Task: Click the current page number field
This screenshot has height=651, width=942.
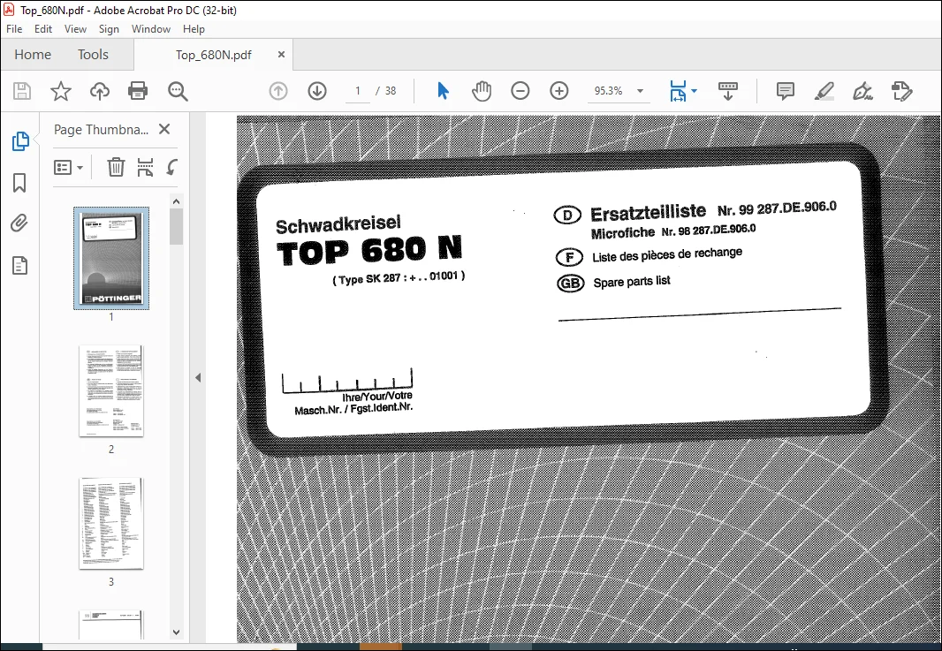Action: [x=358, y=91]
